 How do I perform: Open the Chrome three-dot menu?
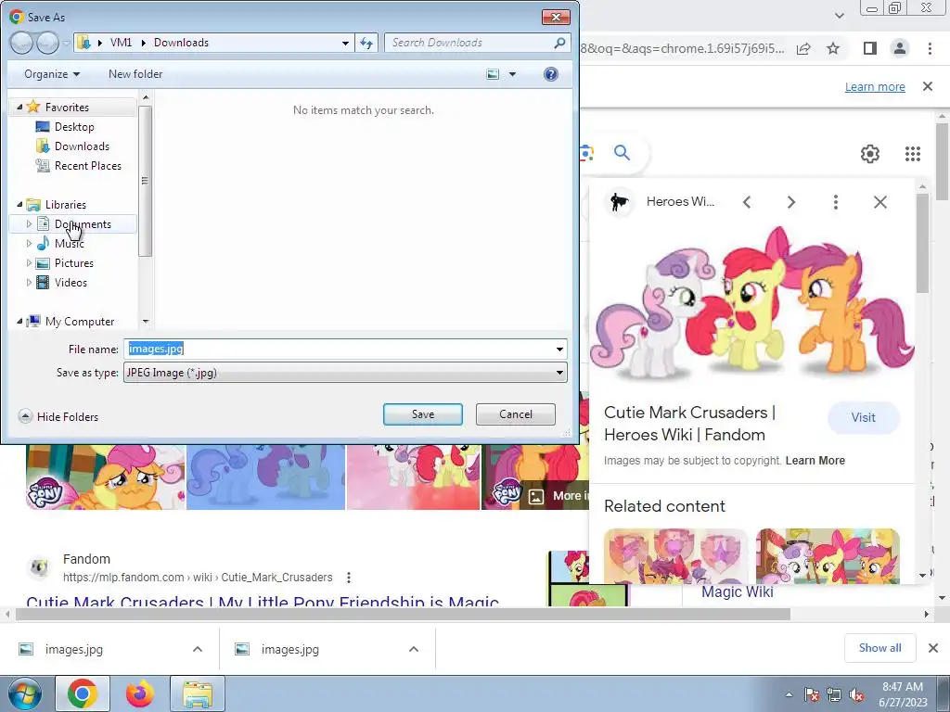pyautogui.click(x=930, y=48)
